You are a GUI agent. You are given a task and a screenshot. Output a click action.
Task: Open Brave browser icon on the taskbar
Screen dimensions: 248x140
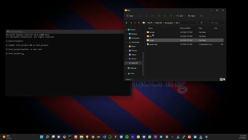pyautogui.click(x=87, y=137)
